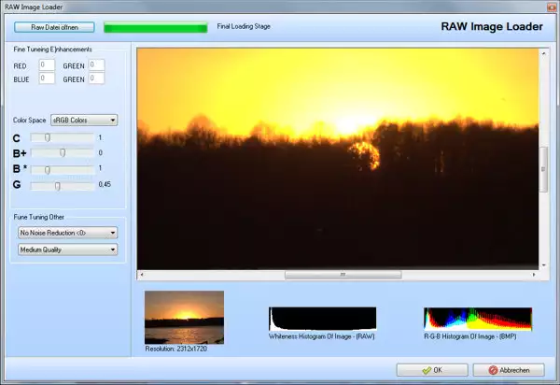Click the green checkmark OK button

click(431, 370)
